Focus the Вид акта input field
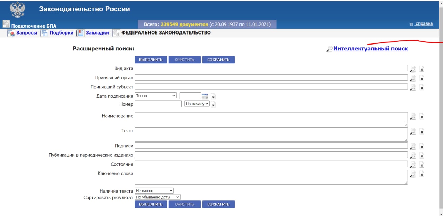 [271, 68]
